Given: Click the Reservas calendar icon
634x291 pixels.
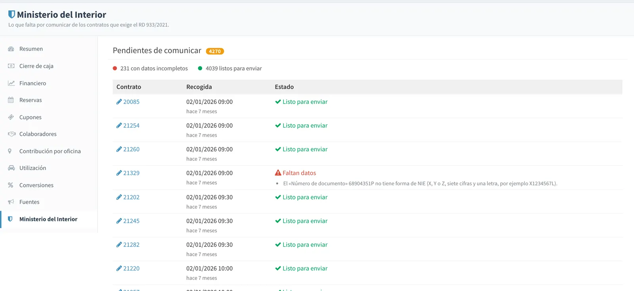Looking at the screenshot, I should pos(11,100).
